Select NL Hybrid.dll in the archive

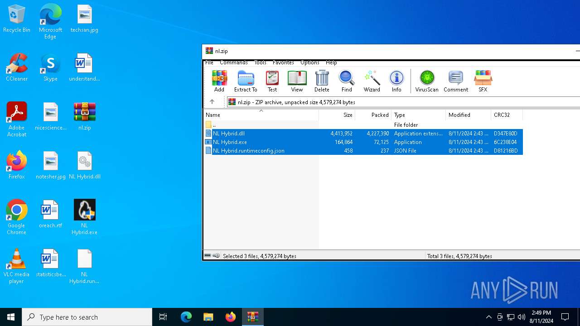point(363,134)
